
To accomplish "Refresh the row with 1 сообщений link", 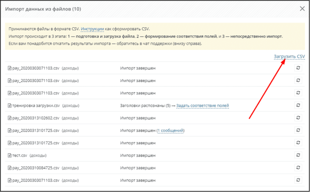I will (298, 130).
